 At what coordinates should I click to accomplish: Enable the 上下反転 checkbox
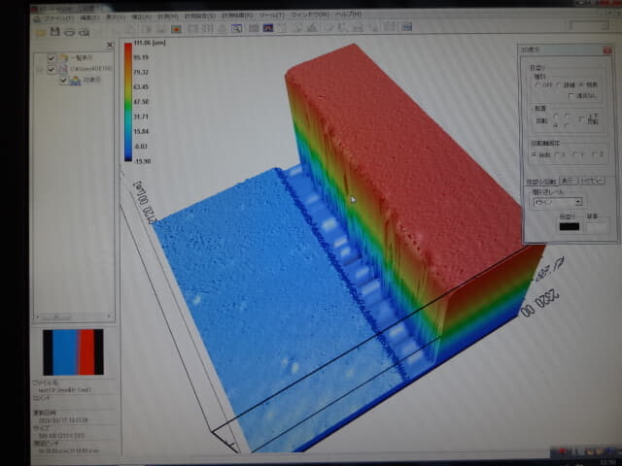(581, 119)
